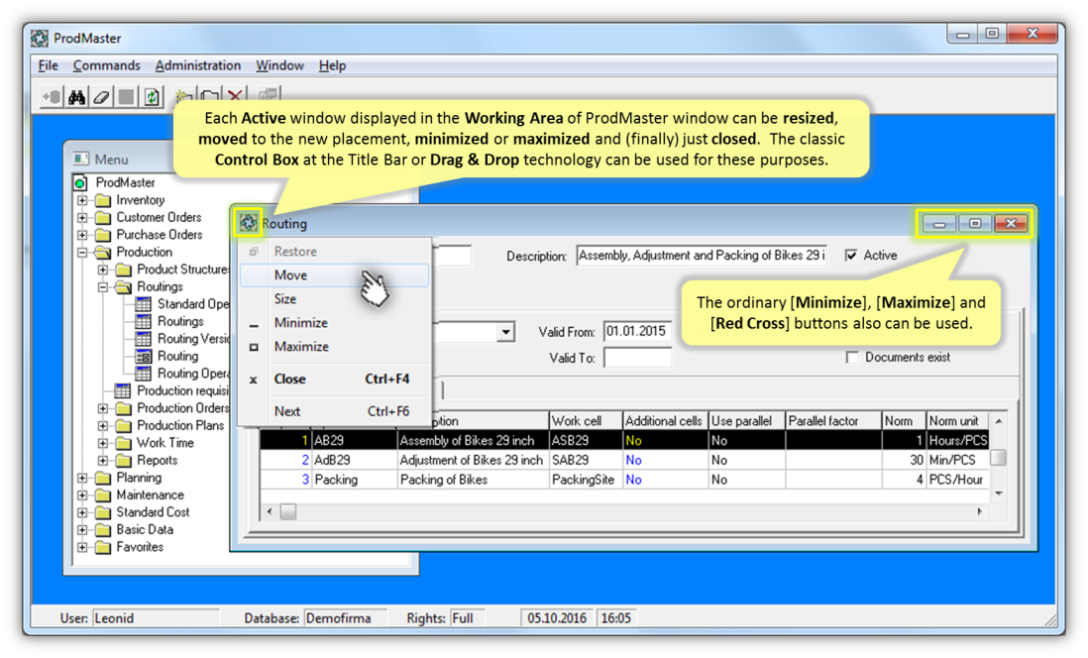Click the Valid From date field
Screen dimensions: 1088x658
pos(637,332)
